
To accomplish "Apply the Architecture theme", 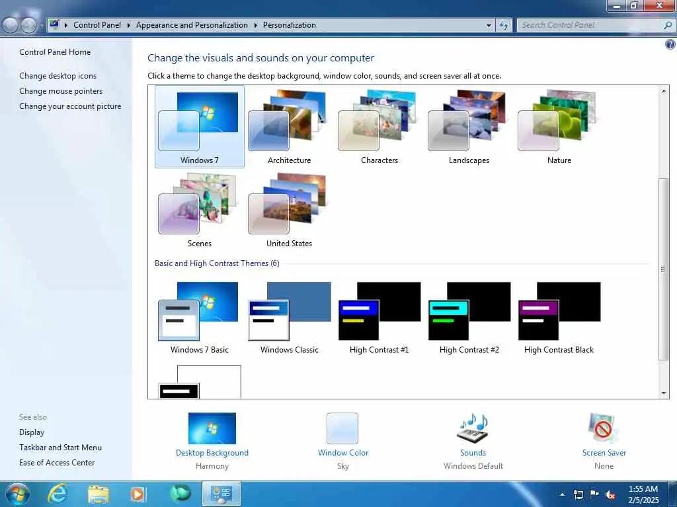I will [x=290, y=126].
